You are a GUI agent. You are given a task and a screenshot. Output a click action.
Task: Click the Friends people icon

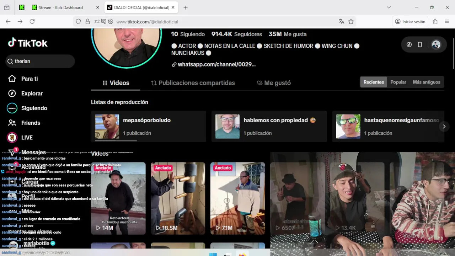point(12,123)
